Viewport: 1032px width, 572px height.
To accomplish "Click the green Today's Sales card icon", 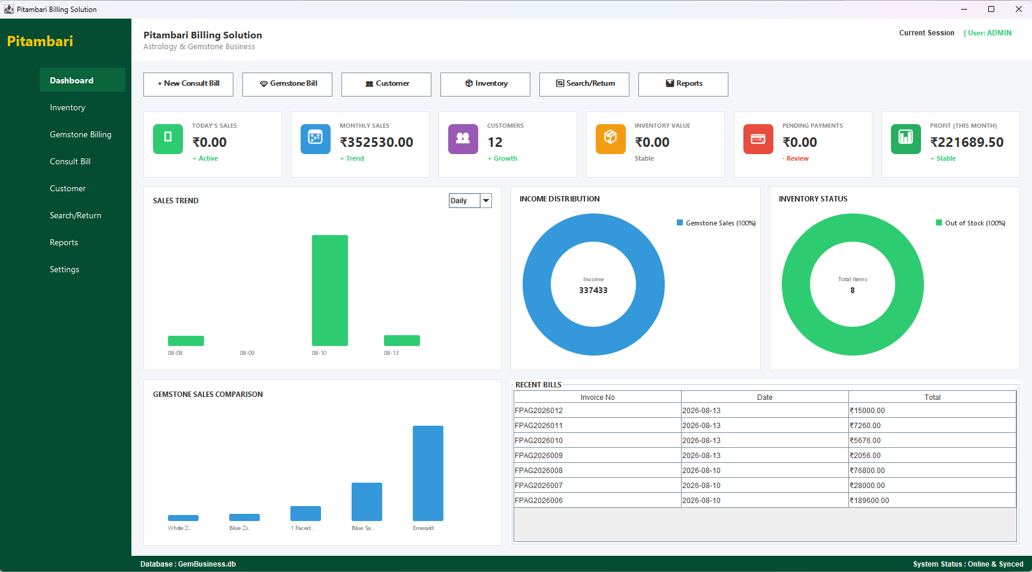I will click(168, 139).
